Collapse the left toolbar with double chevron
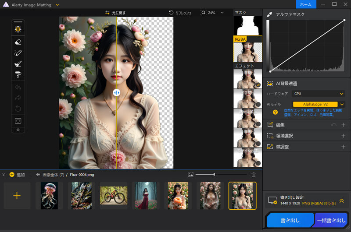 click(x=18, y=130)
